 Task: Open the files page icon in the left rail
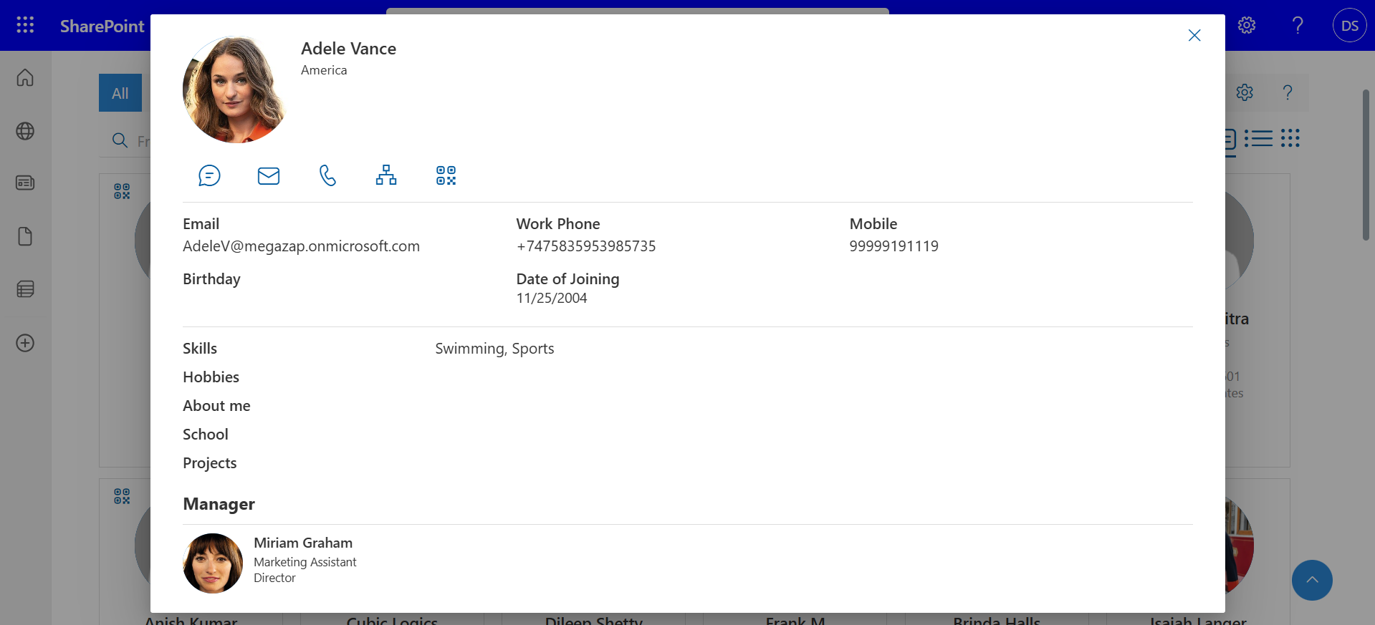pyautogui.click(x=25, y=236)
